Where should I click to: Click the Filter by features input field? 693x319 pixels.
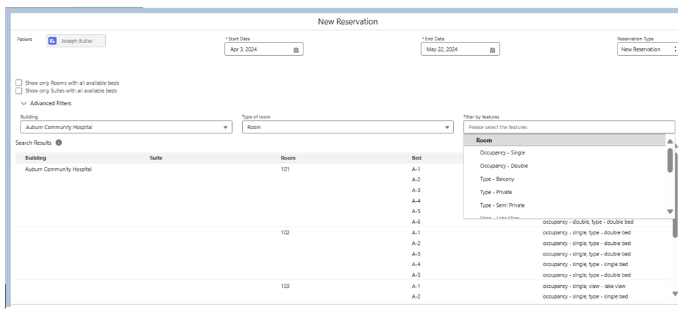click(568, 127)
